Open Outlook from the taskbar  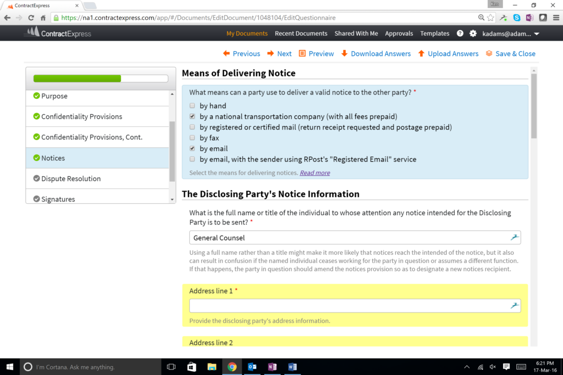tap(252, 367)
